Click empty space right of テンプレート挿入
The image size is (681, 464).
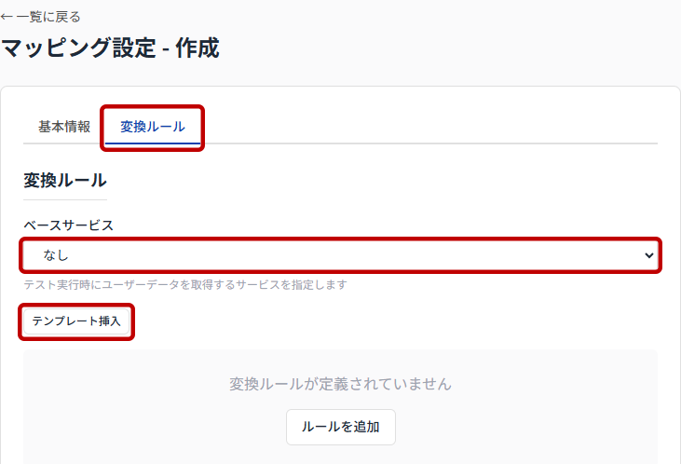391,321
